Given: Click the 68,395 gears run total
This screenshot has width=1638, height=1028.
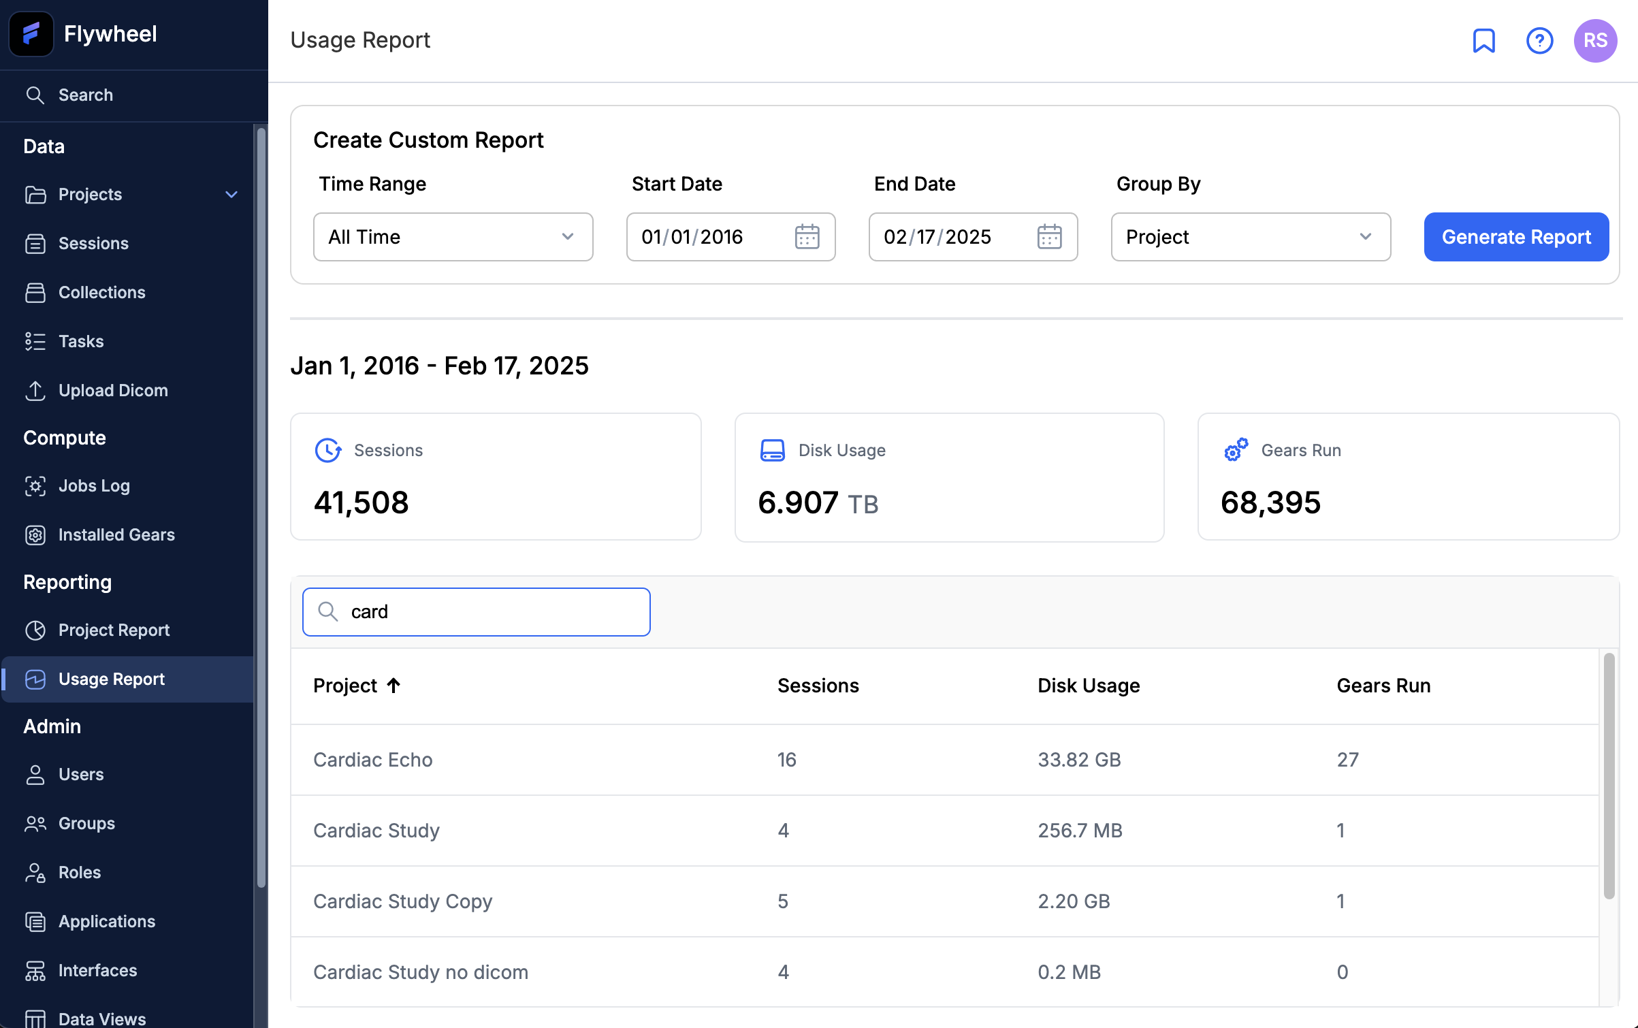Looking at the screenshot, I should pyautogui.click(x=1270, y=502).
